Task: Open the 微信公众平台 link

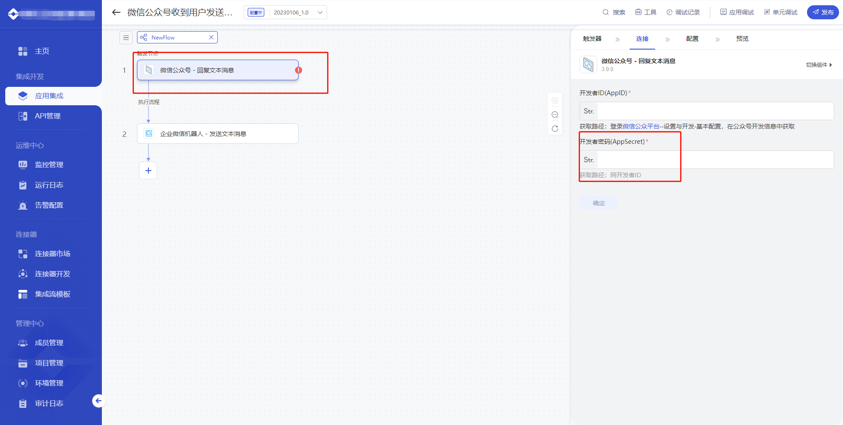Action: pos(641,127)
